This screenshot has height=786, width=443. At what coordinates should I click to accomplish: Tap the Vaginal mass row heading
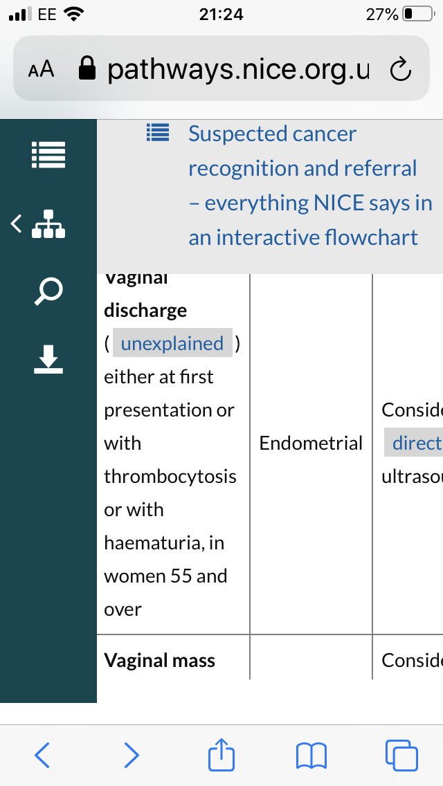[x=159, y=660]
